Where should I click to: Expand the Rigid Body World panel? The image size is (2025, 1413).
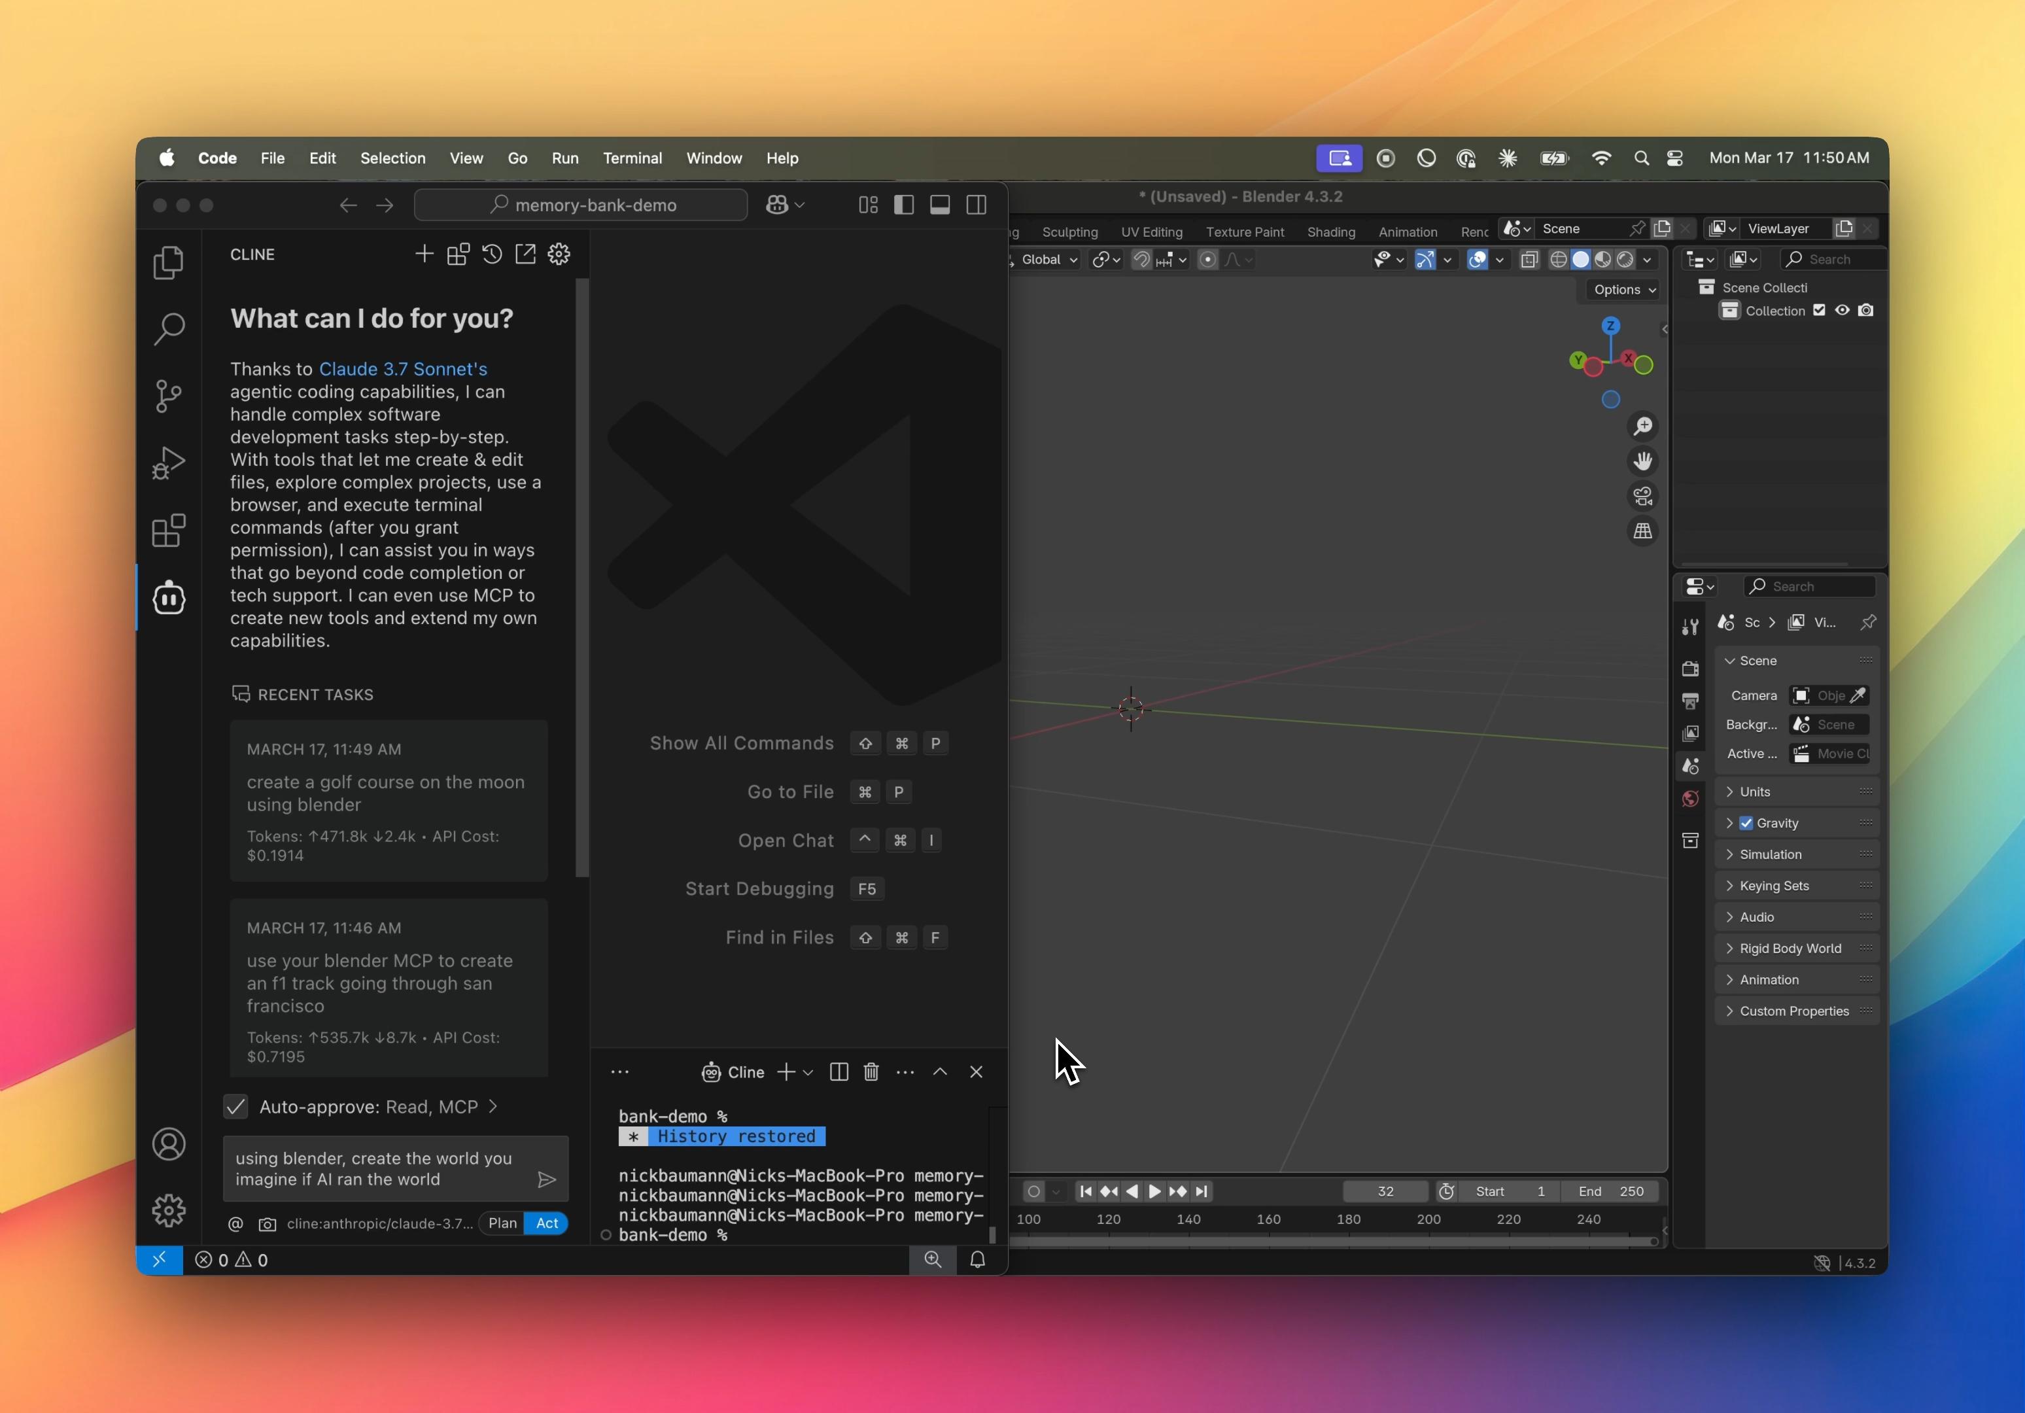[x=1790, y=948]
